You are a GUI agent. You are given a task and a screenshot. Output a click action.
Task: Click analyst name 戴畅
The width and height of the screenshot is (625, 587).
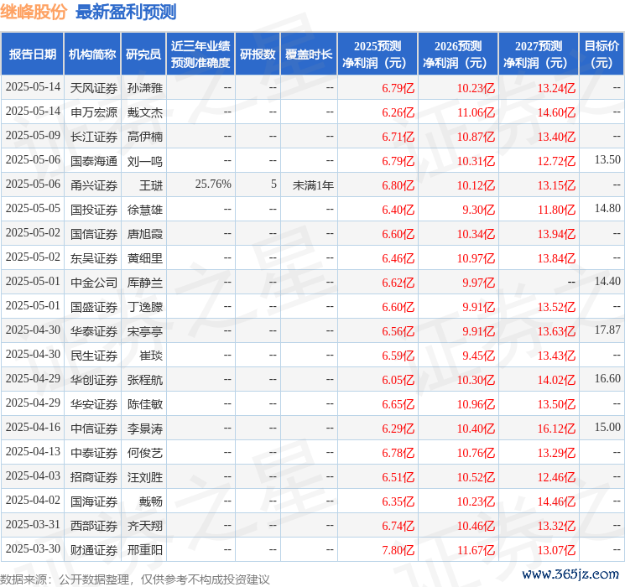coord(151,501)
